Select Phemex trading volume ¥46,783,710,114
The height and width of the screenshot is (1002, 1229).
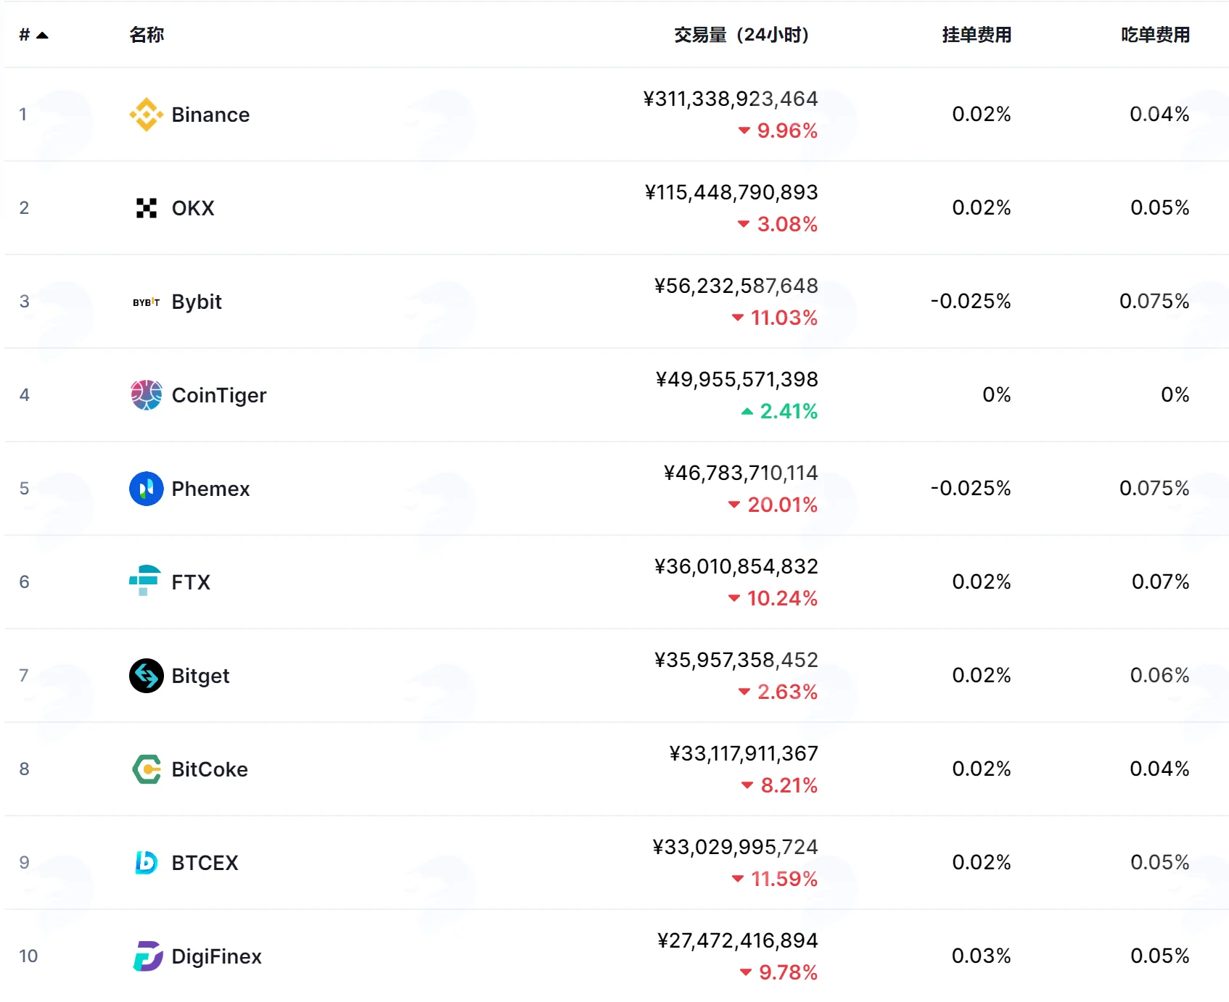click(x=741, y=473)
